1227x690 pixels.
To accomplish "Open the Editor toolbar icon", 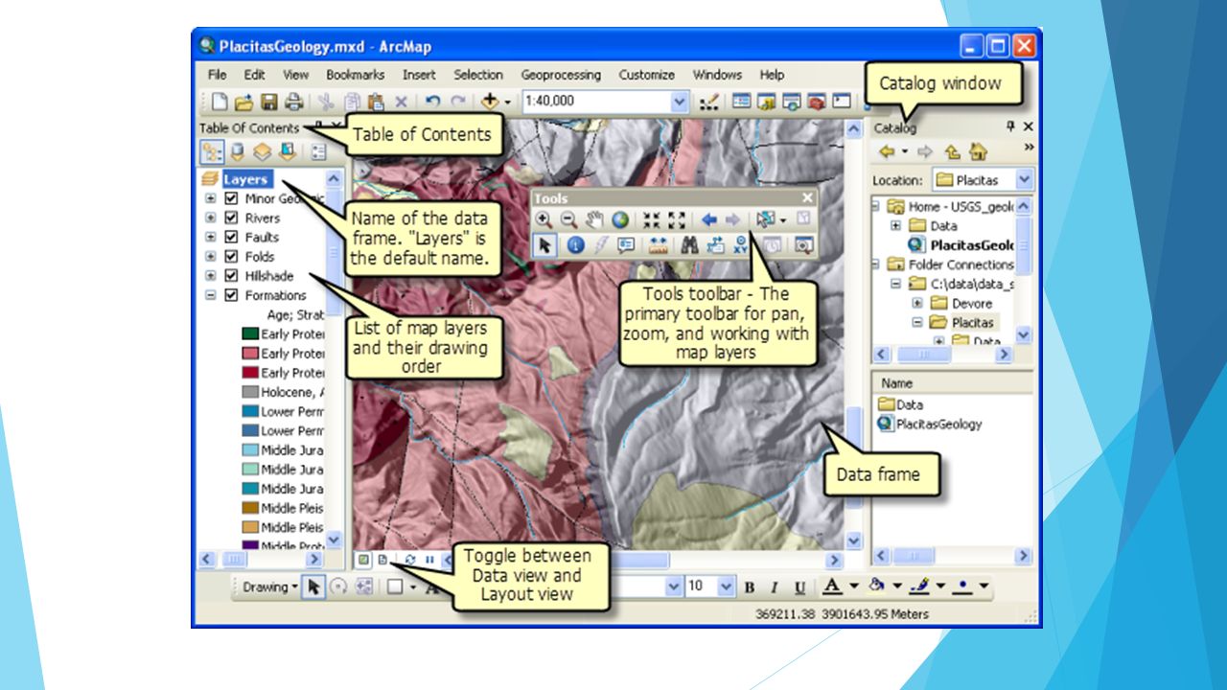I will (710, 101).
